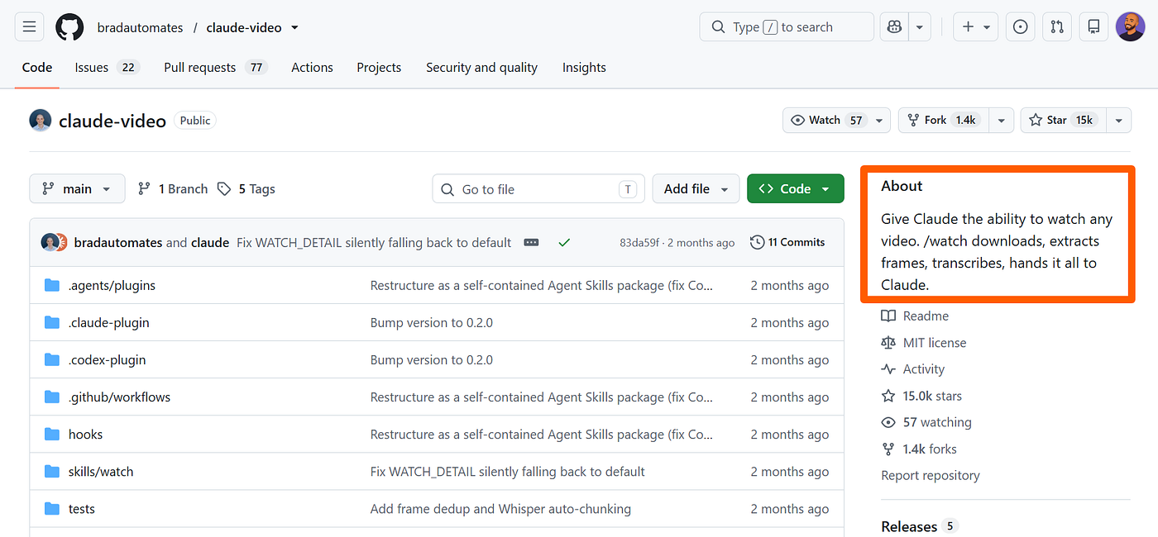The image size is (1158, 537).
Task: Open the main branch selector
Action: click(x=77, y=189)
